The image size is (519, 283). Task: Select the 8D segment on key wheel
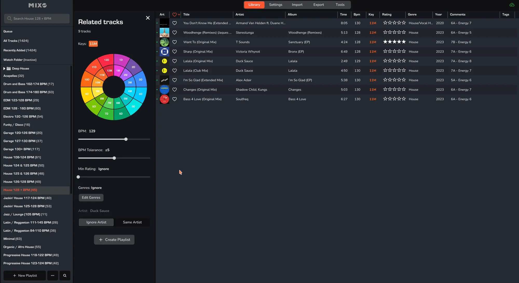tap(94, 106)
